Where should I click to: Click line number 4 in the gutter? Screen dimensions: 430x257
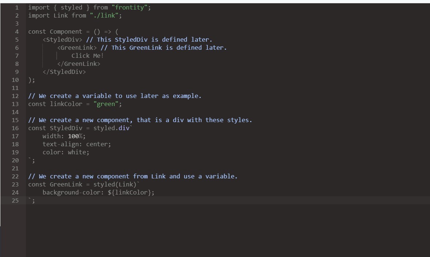16,31
